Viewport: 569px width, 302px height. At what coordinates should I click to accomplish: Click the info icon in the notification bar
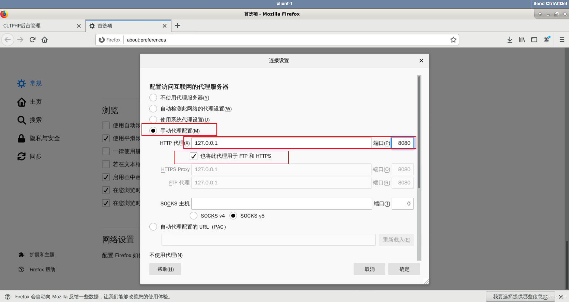point(8,297)
